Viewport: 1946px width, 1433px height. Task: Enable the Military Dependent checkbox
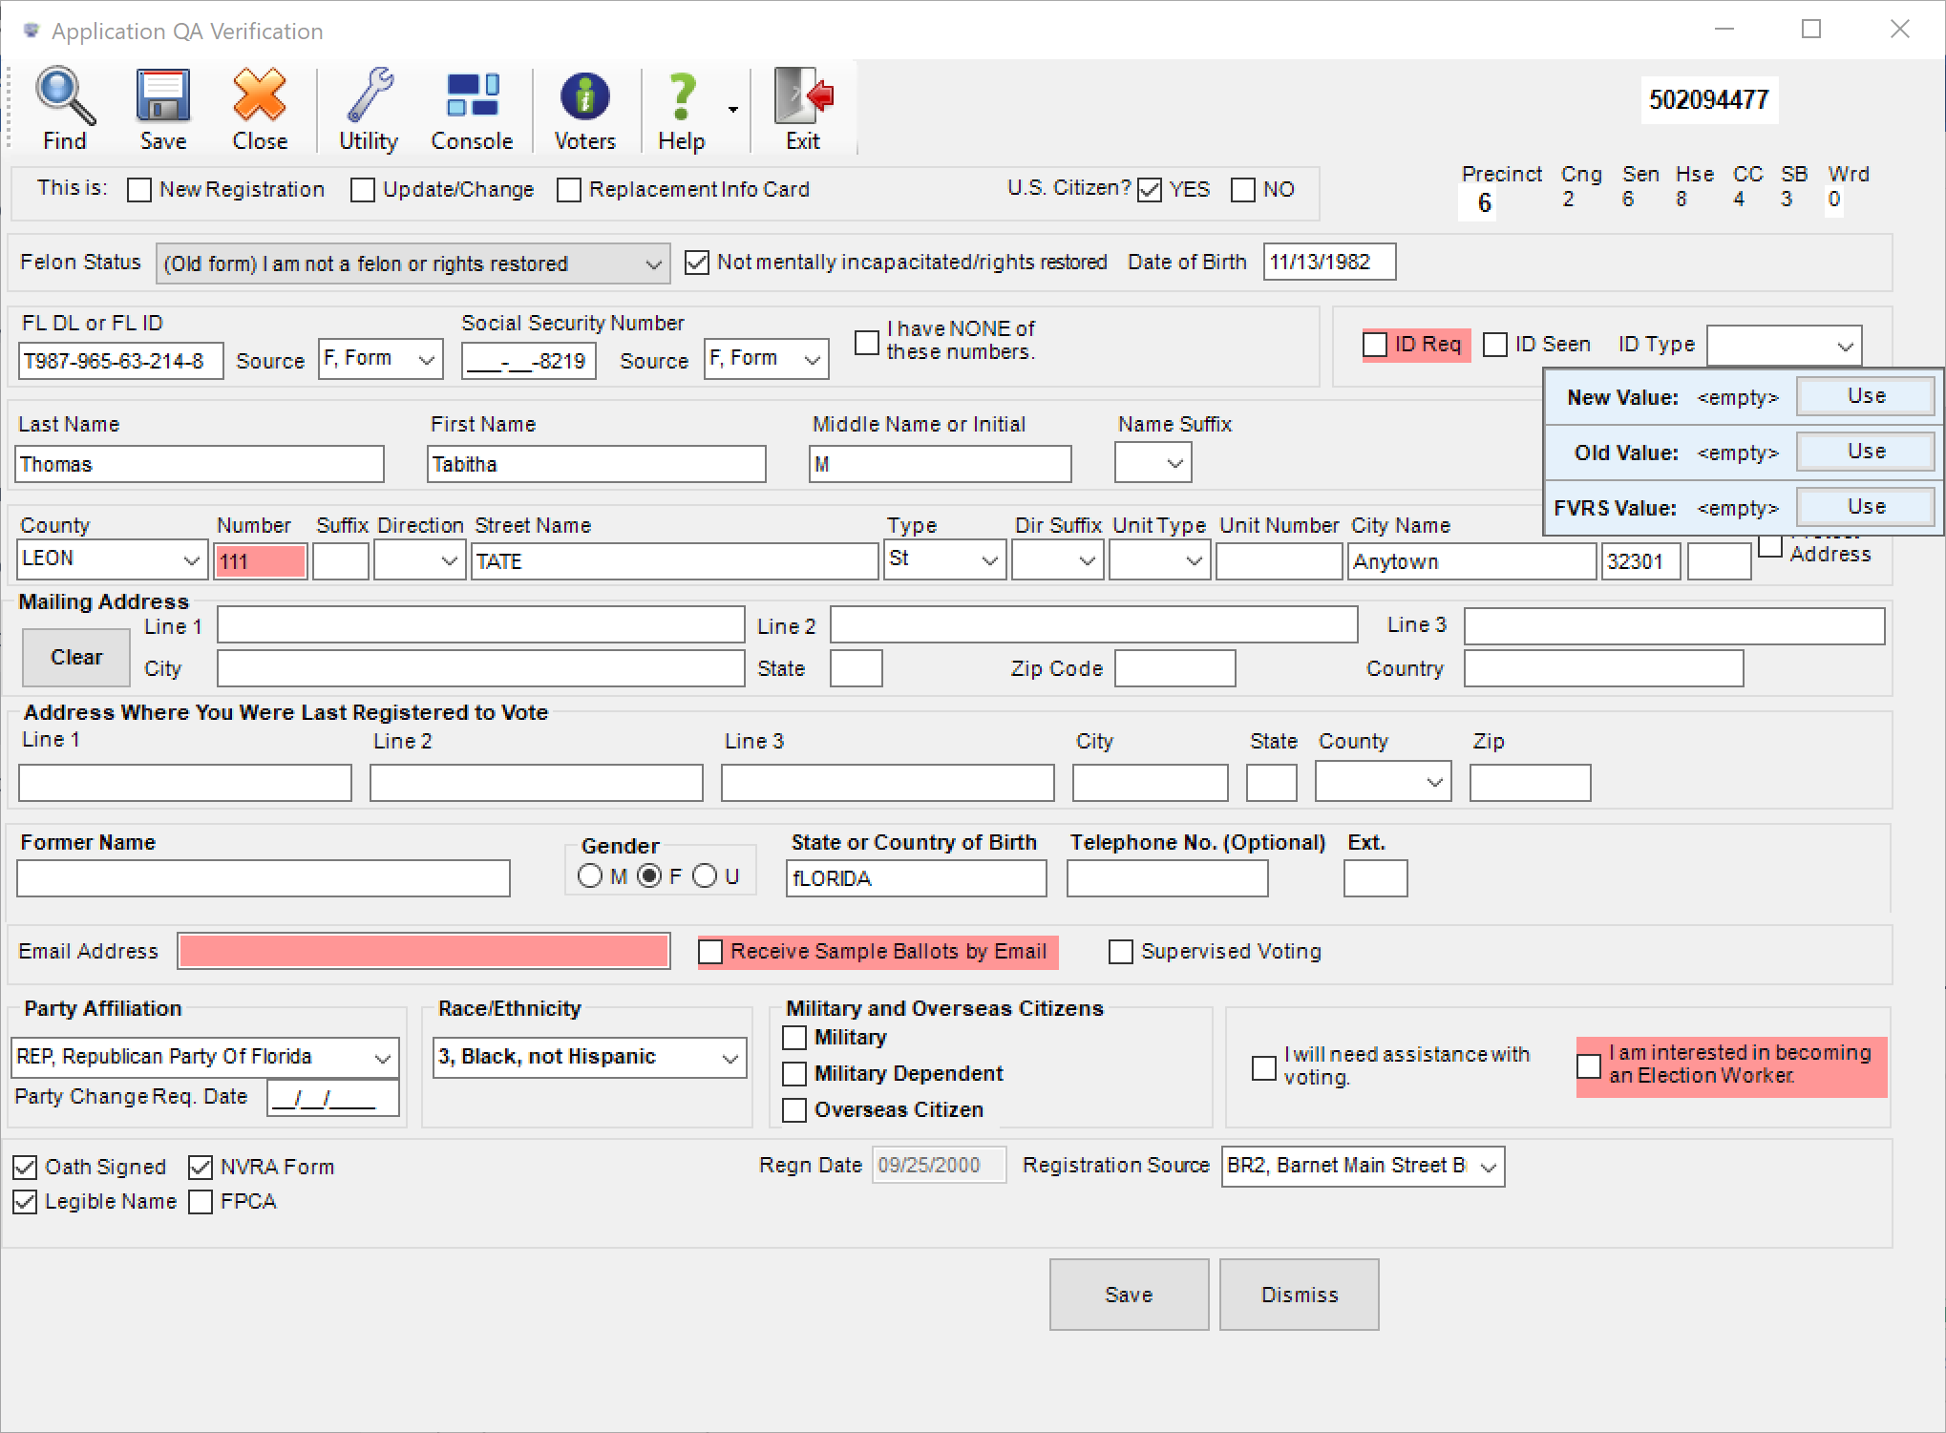coord(793,1073)
